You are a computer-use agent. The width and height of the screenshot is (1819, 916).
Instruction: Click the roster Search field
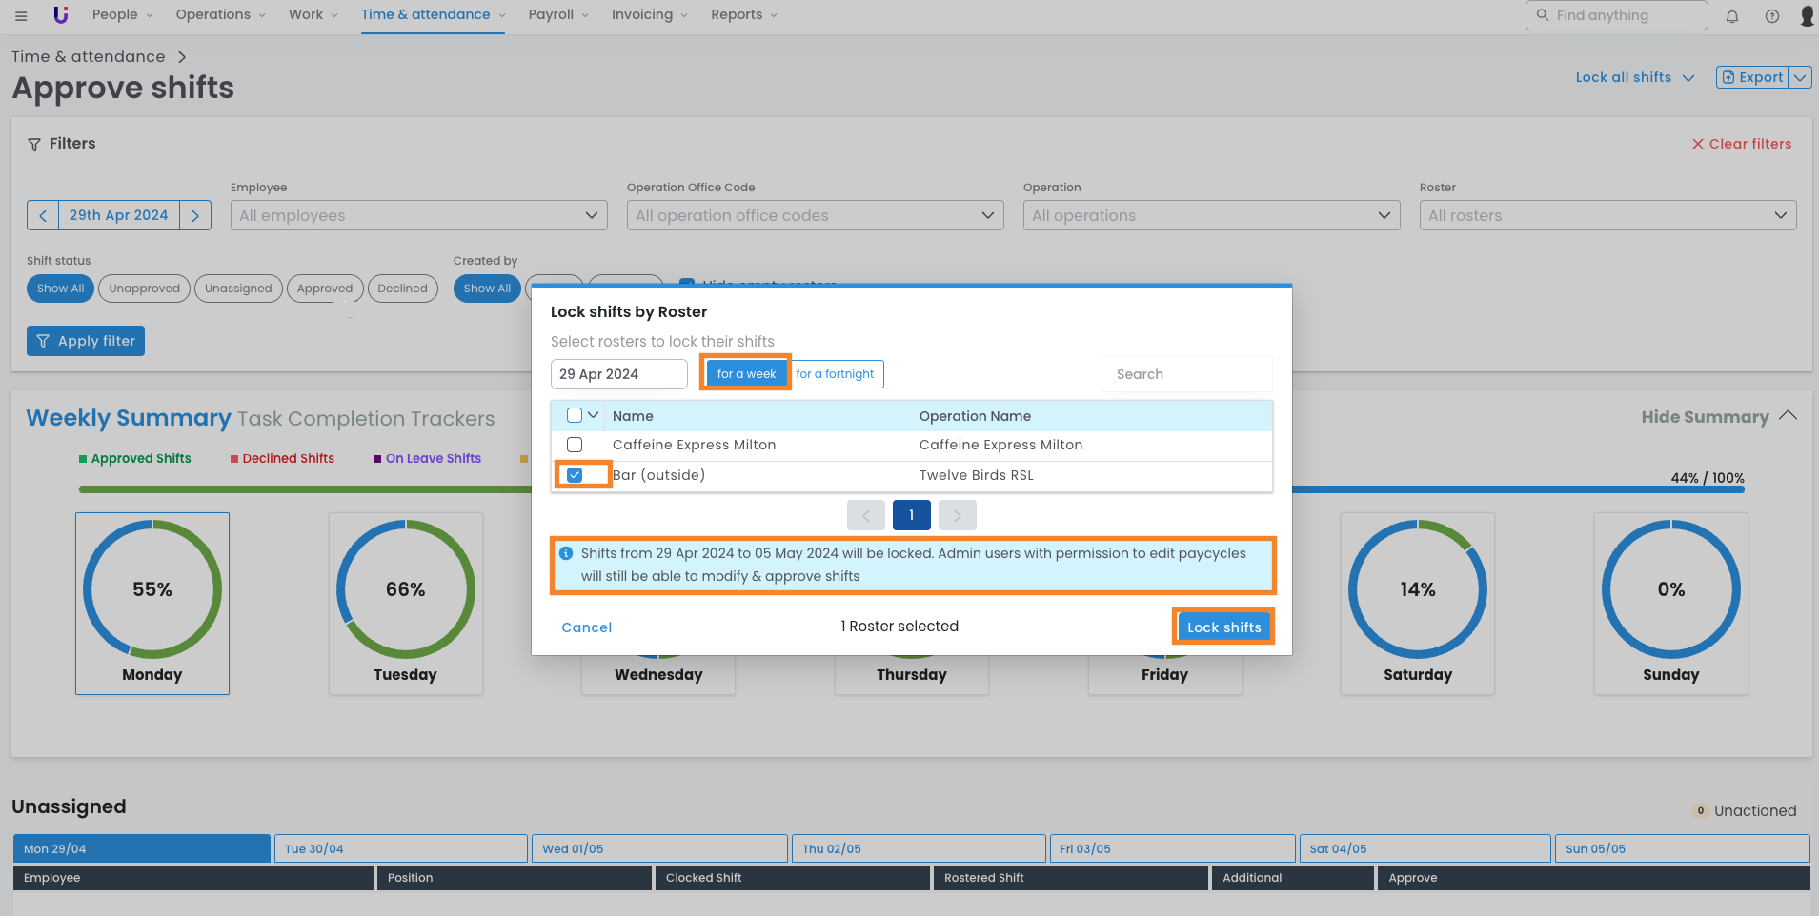pyautogui.click(x=1186, y=374)
